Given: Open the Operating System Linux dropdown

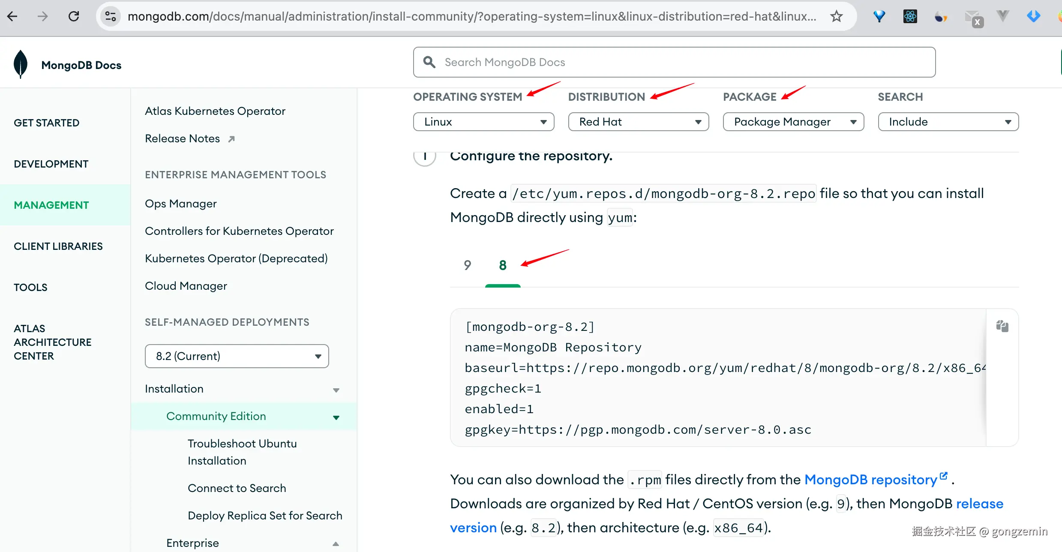Looking at the screenshot, I should click(x=483, y=122).
